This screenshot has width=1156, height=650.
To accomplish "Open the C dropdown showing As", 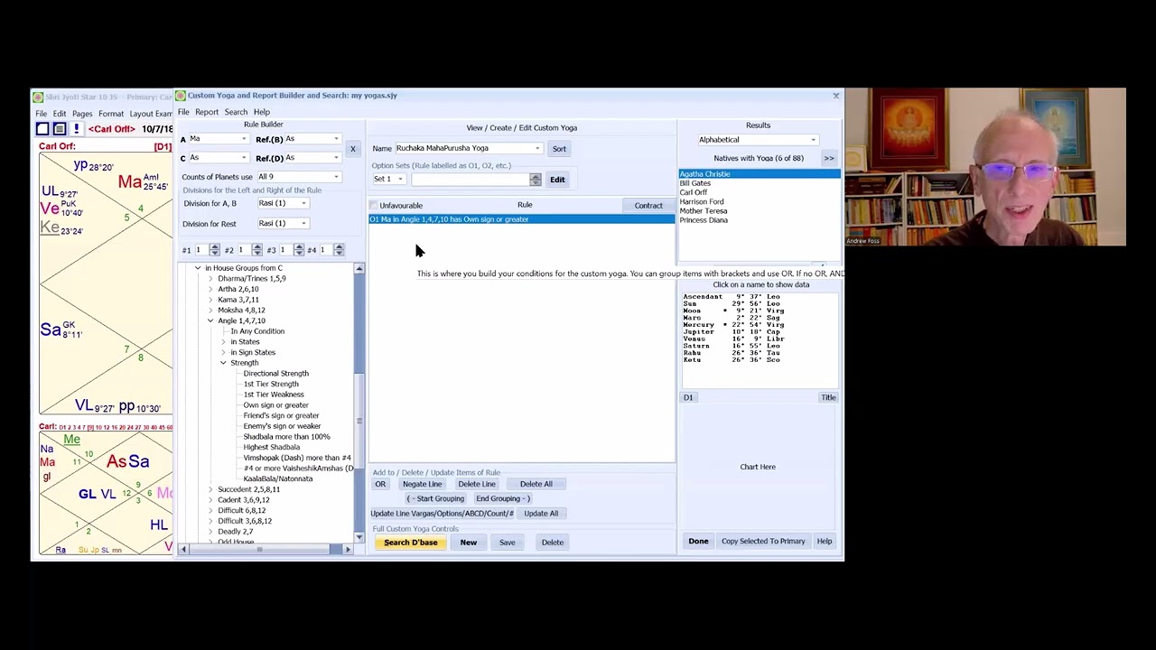I will [218, 158].
